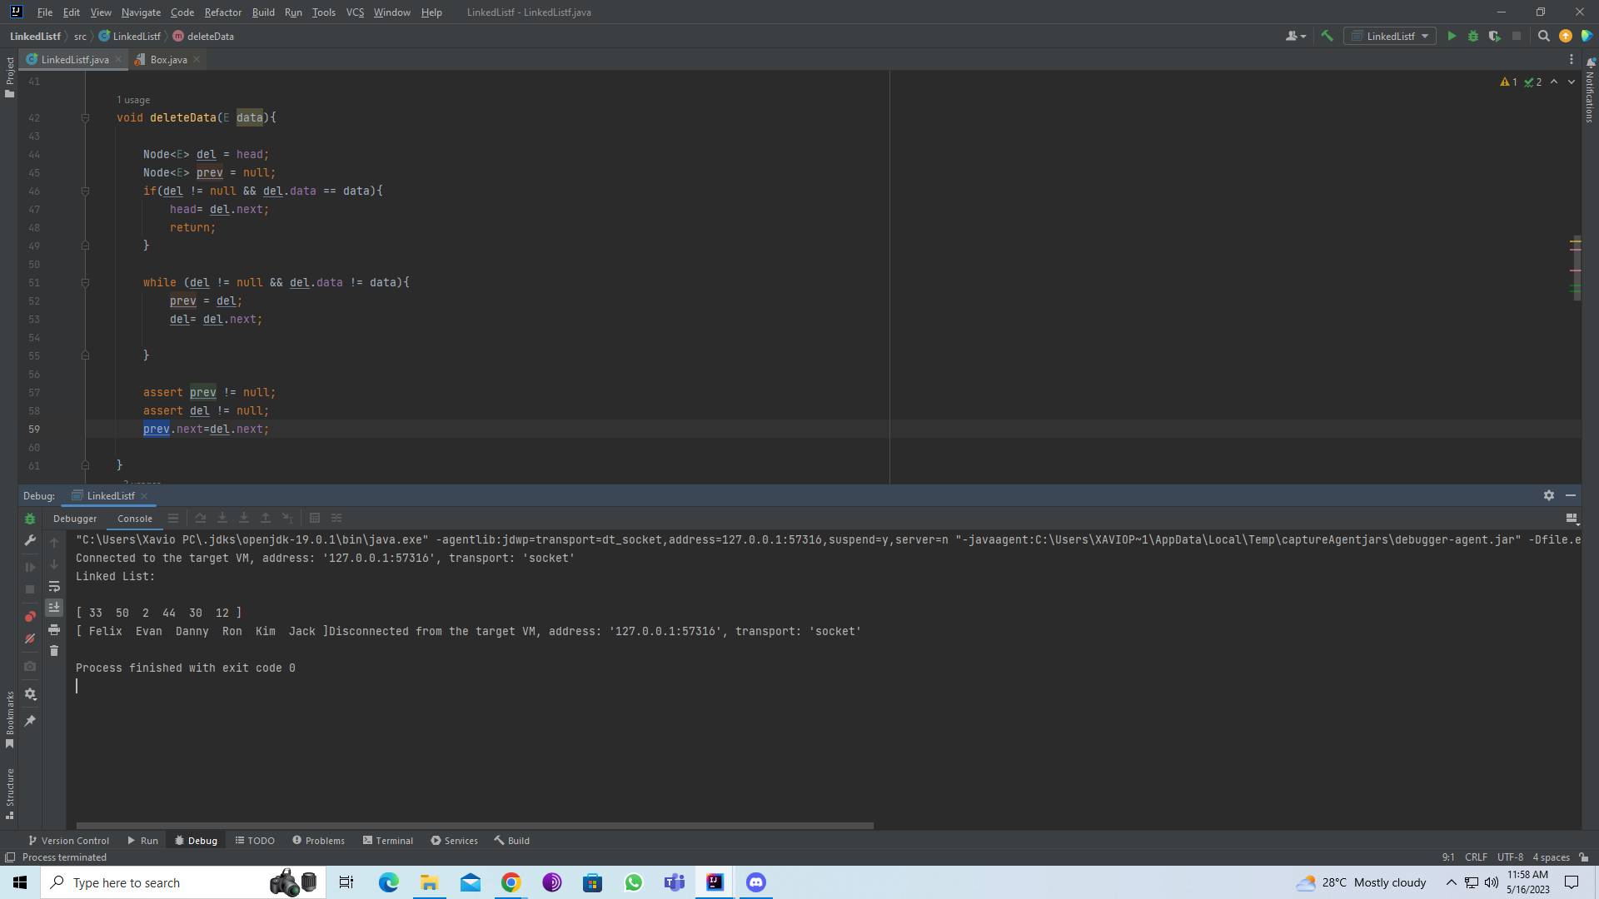
Task: Clear all console output with trash icon
Action: pyautogui.click(x=54, y=651)
